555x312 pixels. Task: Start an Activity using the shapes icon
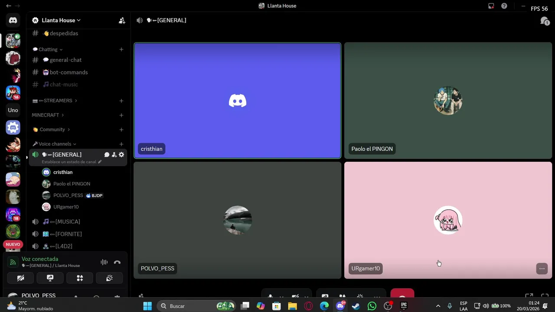80,278
